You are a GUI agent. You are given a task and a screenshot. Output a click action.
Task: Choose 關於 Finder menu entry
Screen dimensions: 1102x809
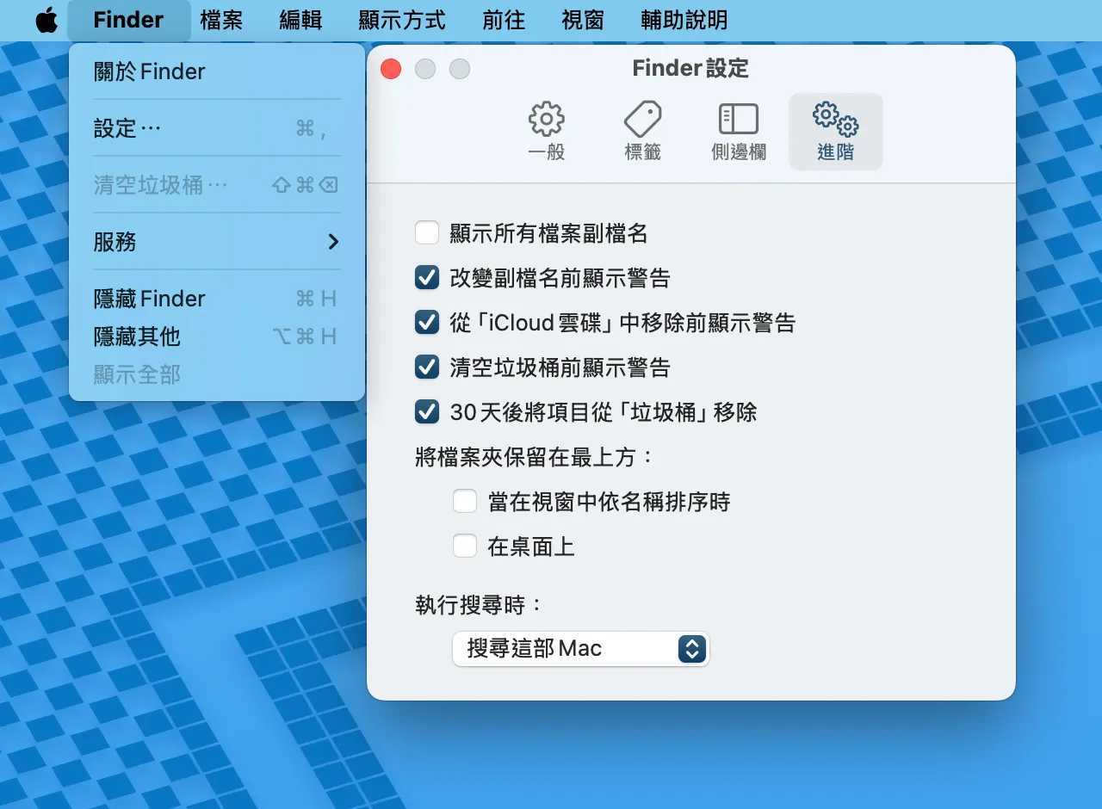[x=217, y=71]
